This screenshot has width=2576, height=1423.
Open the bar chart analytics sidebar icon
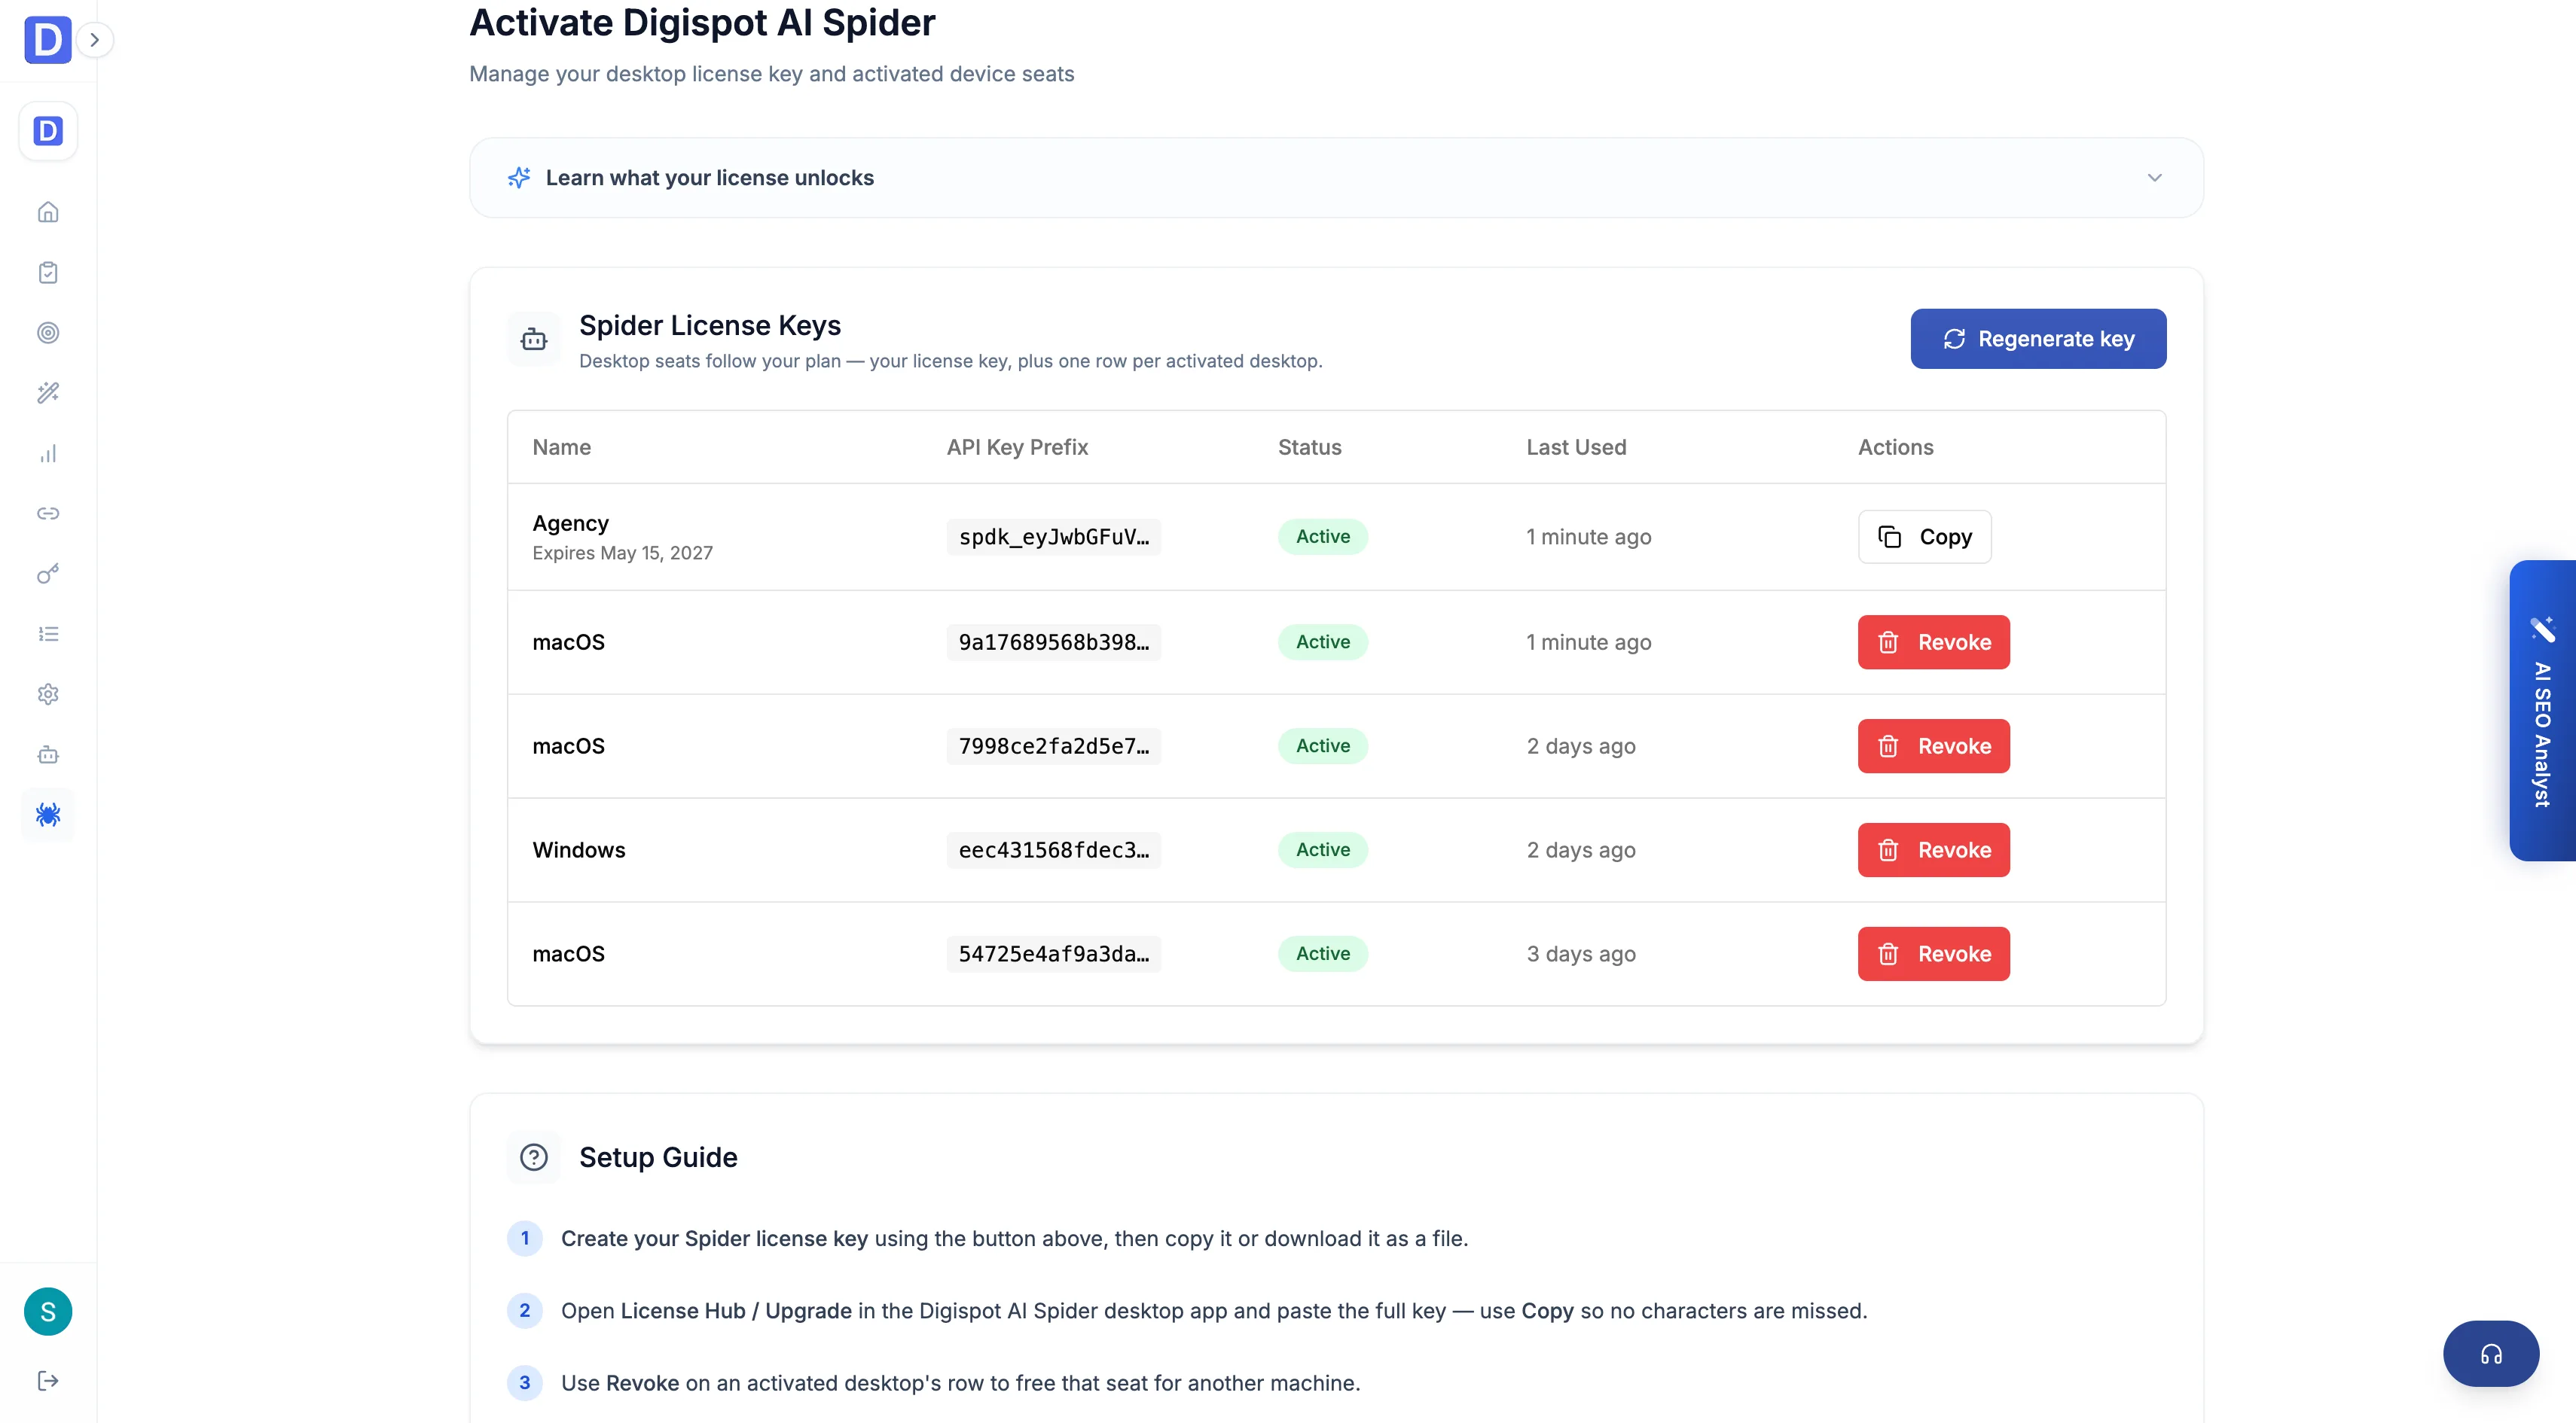(x=48, y=454)
